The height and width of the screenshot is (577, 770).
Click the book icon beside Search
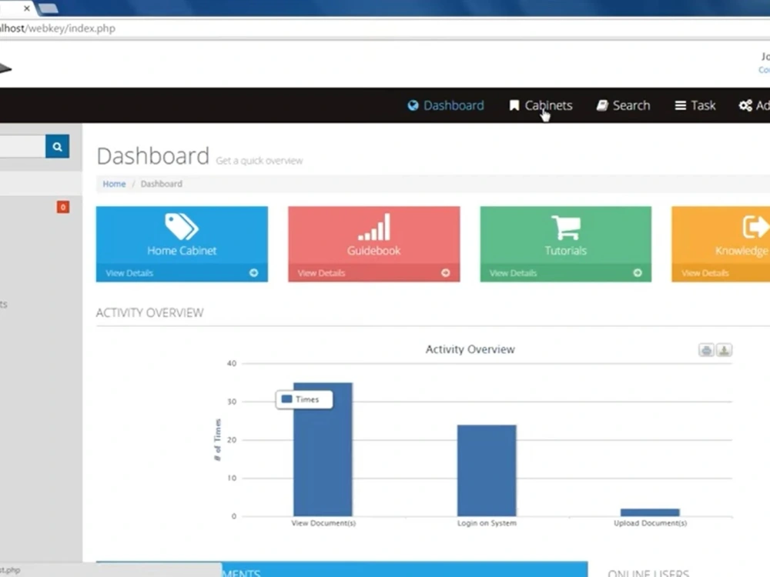pyautogui.click(x=602, y=105)
